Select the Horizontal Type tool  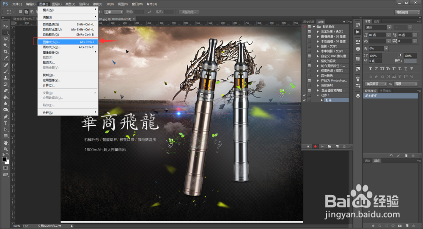coord(5,123)
